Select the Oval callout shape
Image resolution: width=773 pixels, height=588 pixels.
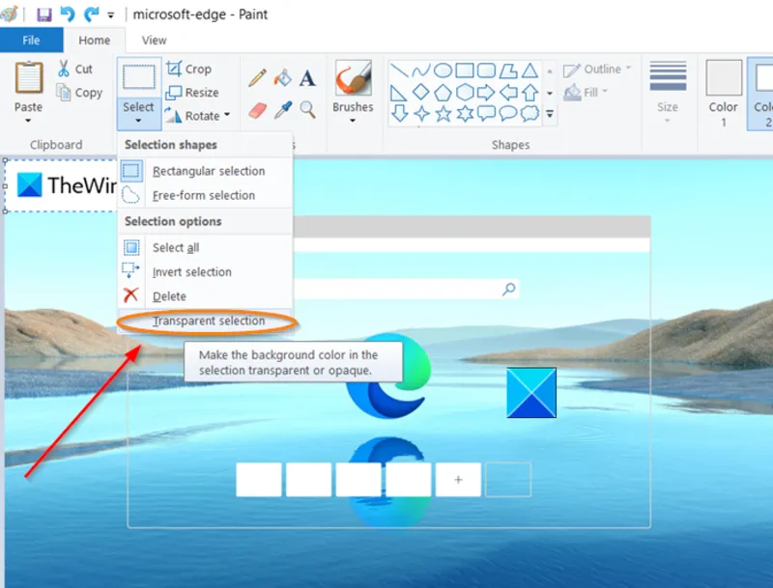pyautogui.click(x=508, y=114)
